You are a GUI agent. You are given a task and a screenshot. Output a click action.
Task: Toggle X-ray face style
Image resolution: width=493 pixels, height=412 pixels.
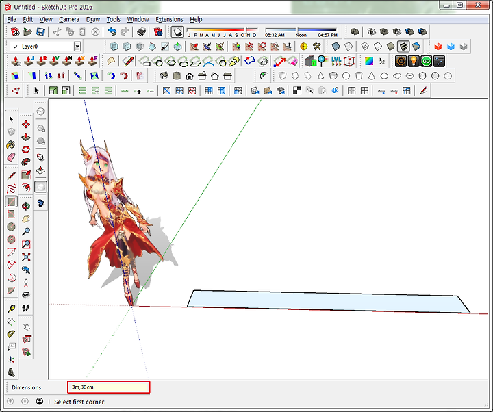(336, 47)
